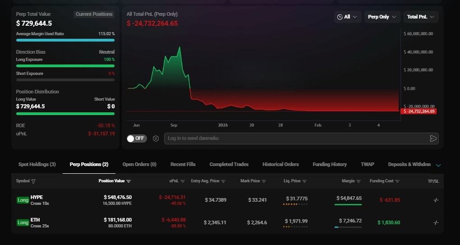Click the Long badge on HYPE row
Image resolution: width=460 pixels, height=245 pixels.
23,200
